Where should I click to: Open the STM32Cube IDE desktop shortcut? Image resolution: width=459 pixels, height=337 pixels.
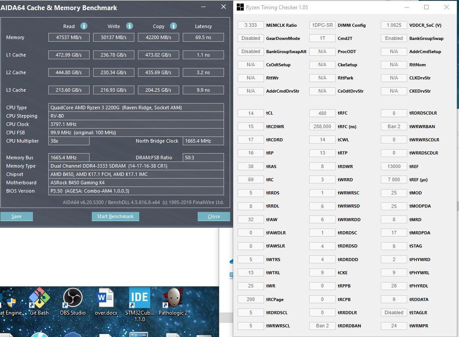(140, 304)
